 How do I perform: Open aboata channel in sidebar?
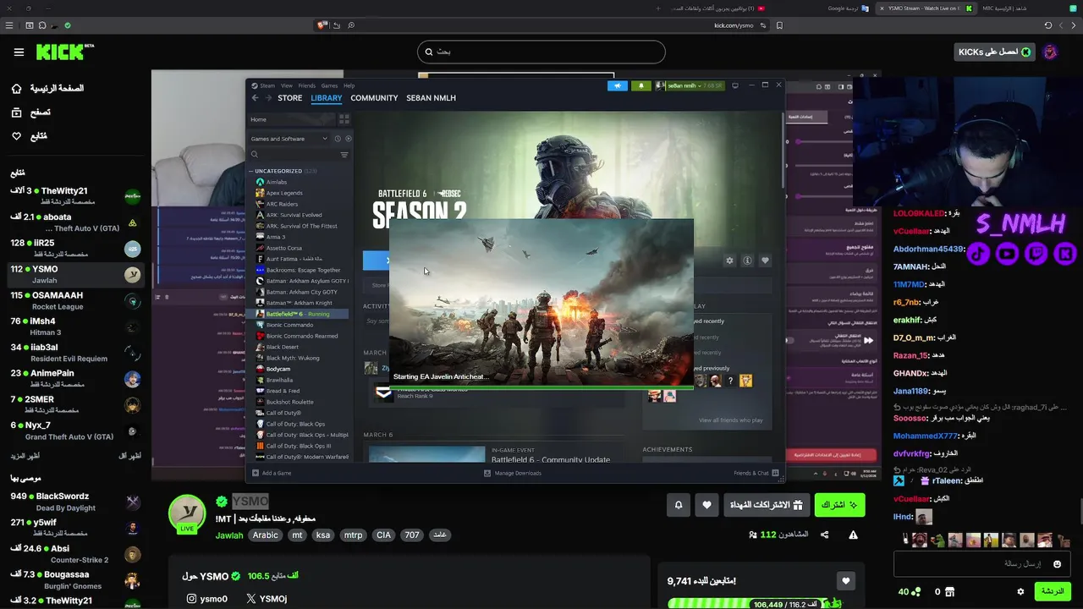[x=74, y=222]
